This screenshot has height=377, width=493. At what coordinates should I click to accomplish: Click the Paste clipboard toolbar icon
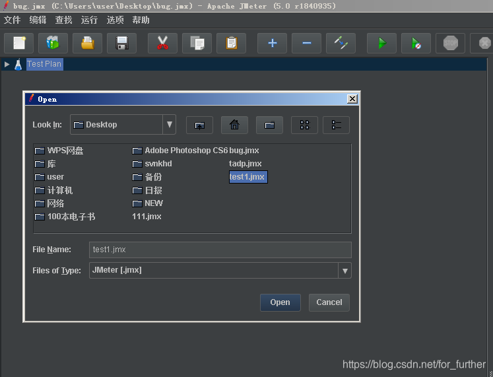point(232,43)
